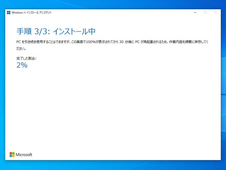Click the title text "Windows 11 インストール アシスタント"
226x170 pixels.
pyautogui.click(x=32, y=13)
